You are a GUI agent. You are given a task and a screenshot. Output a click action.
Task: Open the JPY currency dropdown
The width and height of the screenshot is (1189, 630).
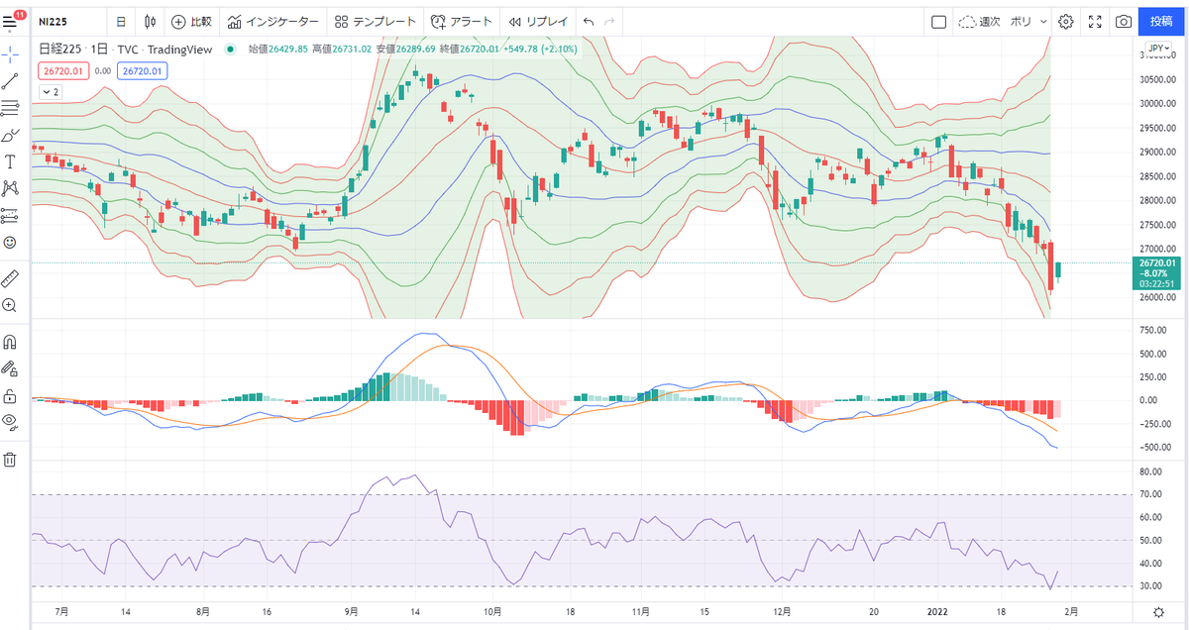point(1157,48)
